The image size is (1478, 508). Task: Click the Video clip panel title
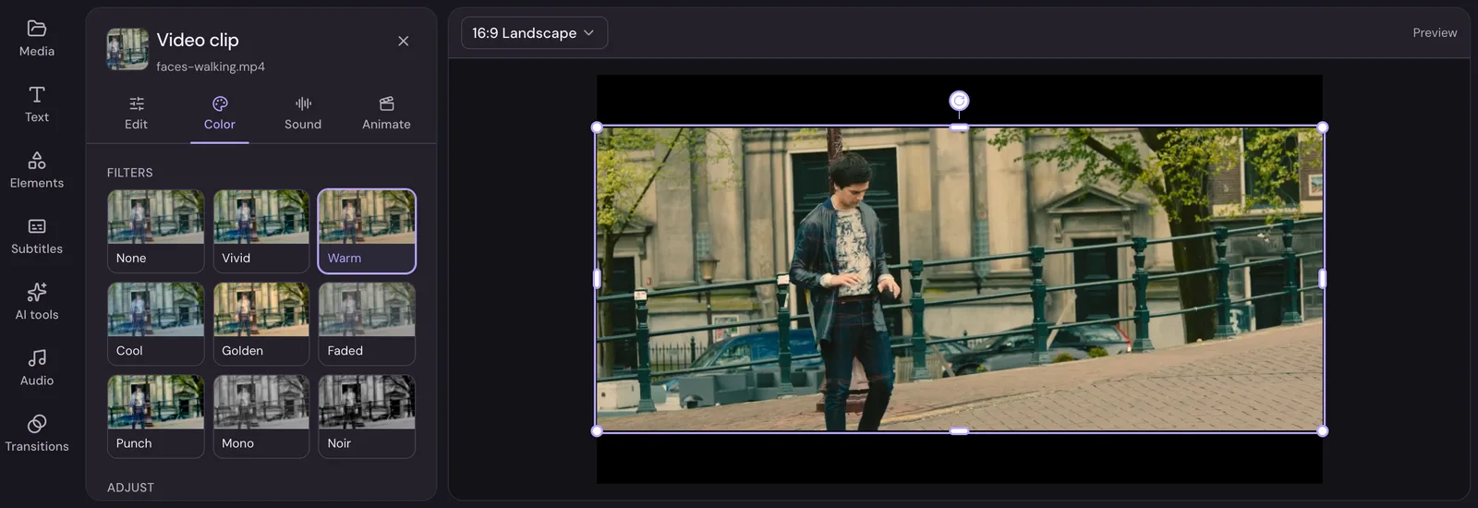[198, 40]
